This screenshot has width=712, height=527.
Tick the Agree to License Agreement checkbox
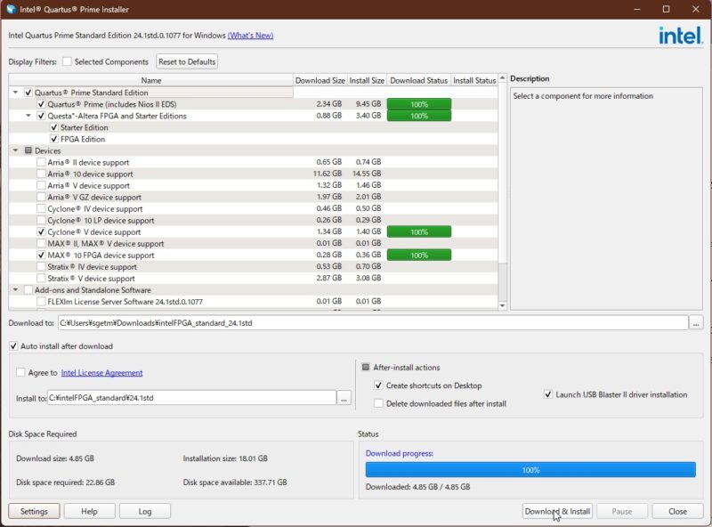click(x=20, y=373)
